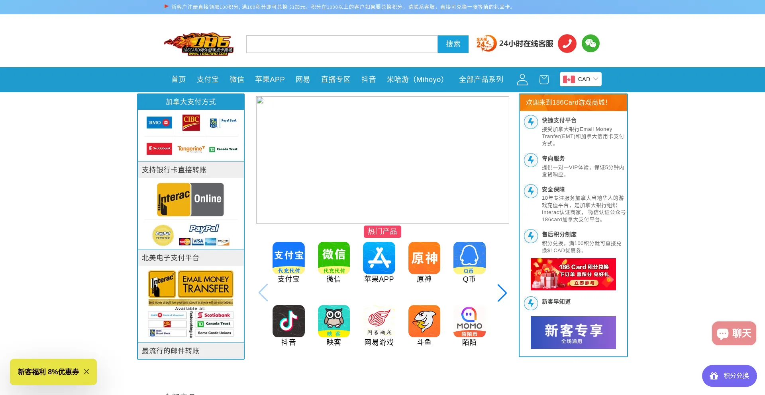Click the red phone call icon

[567, 43]
